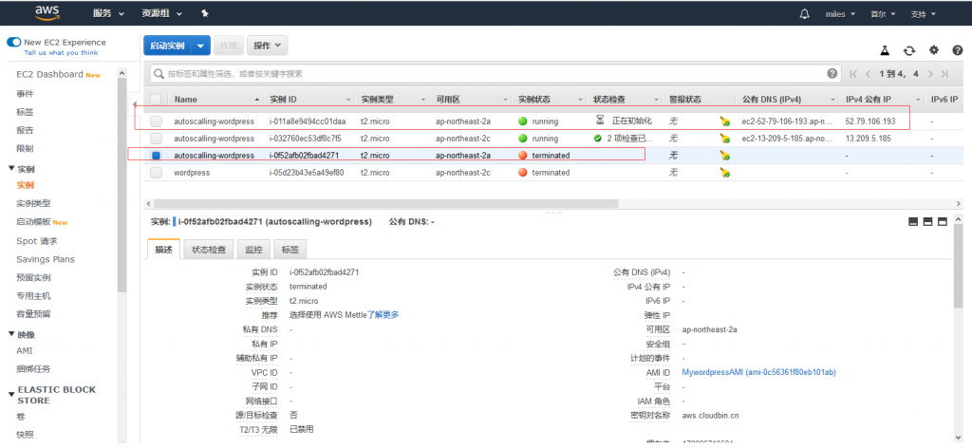Viewport: 972px width, 448px height.
Task: Switch to the 状态检查 tab
Action: (x=209, y=251)
